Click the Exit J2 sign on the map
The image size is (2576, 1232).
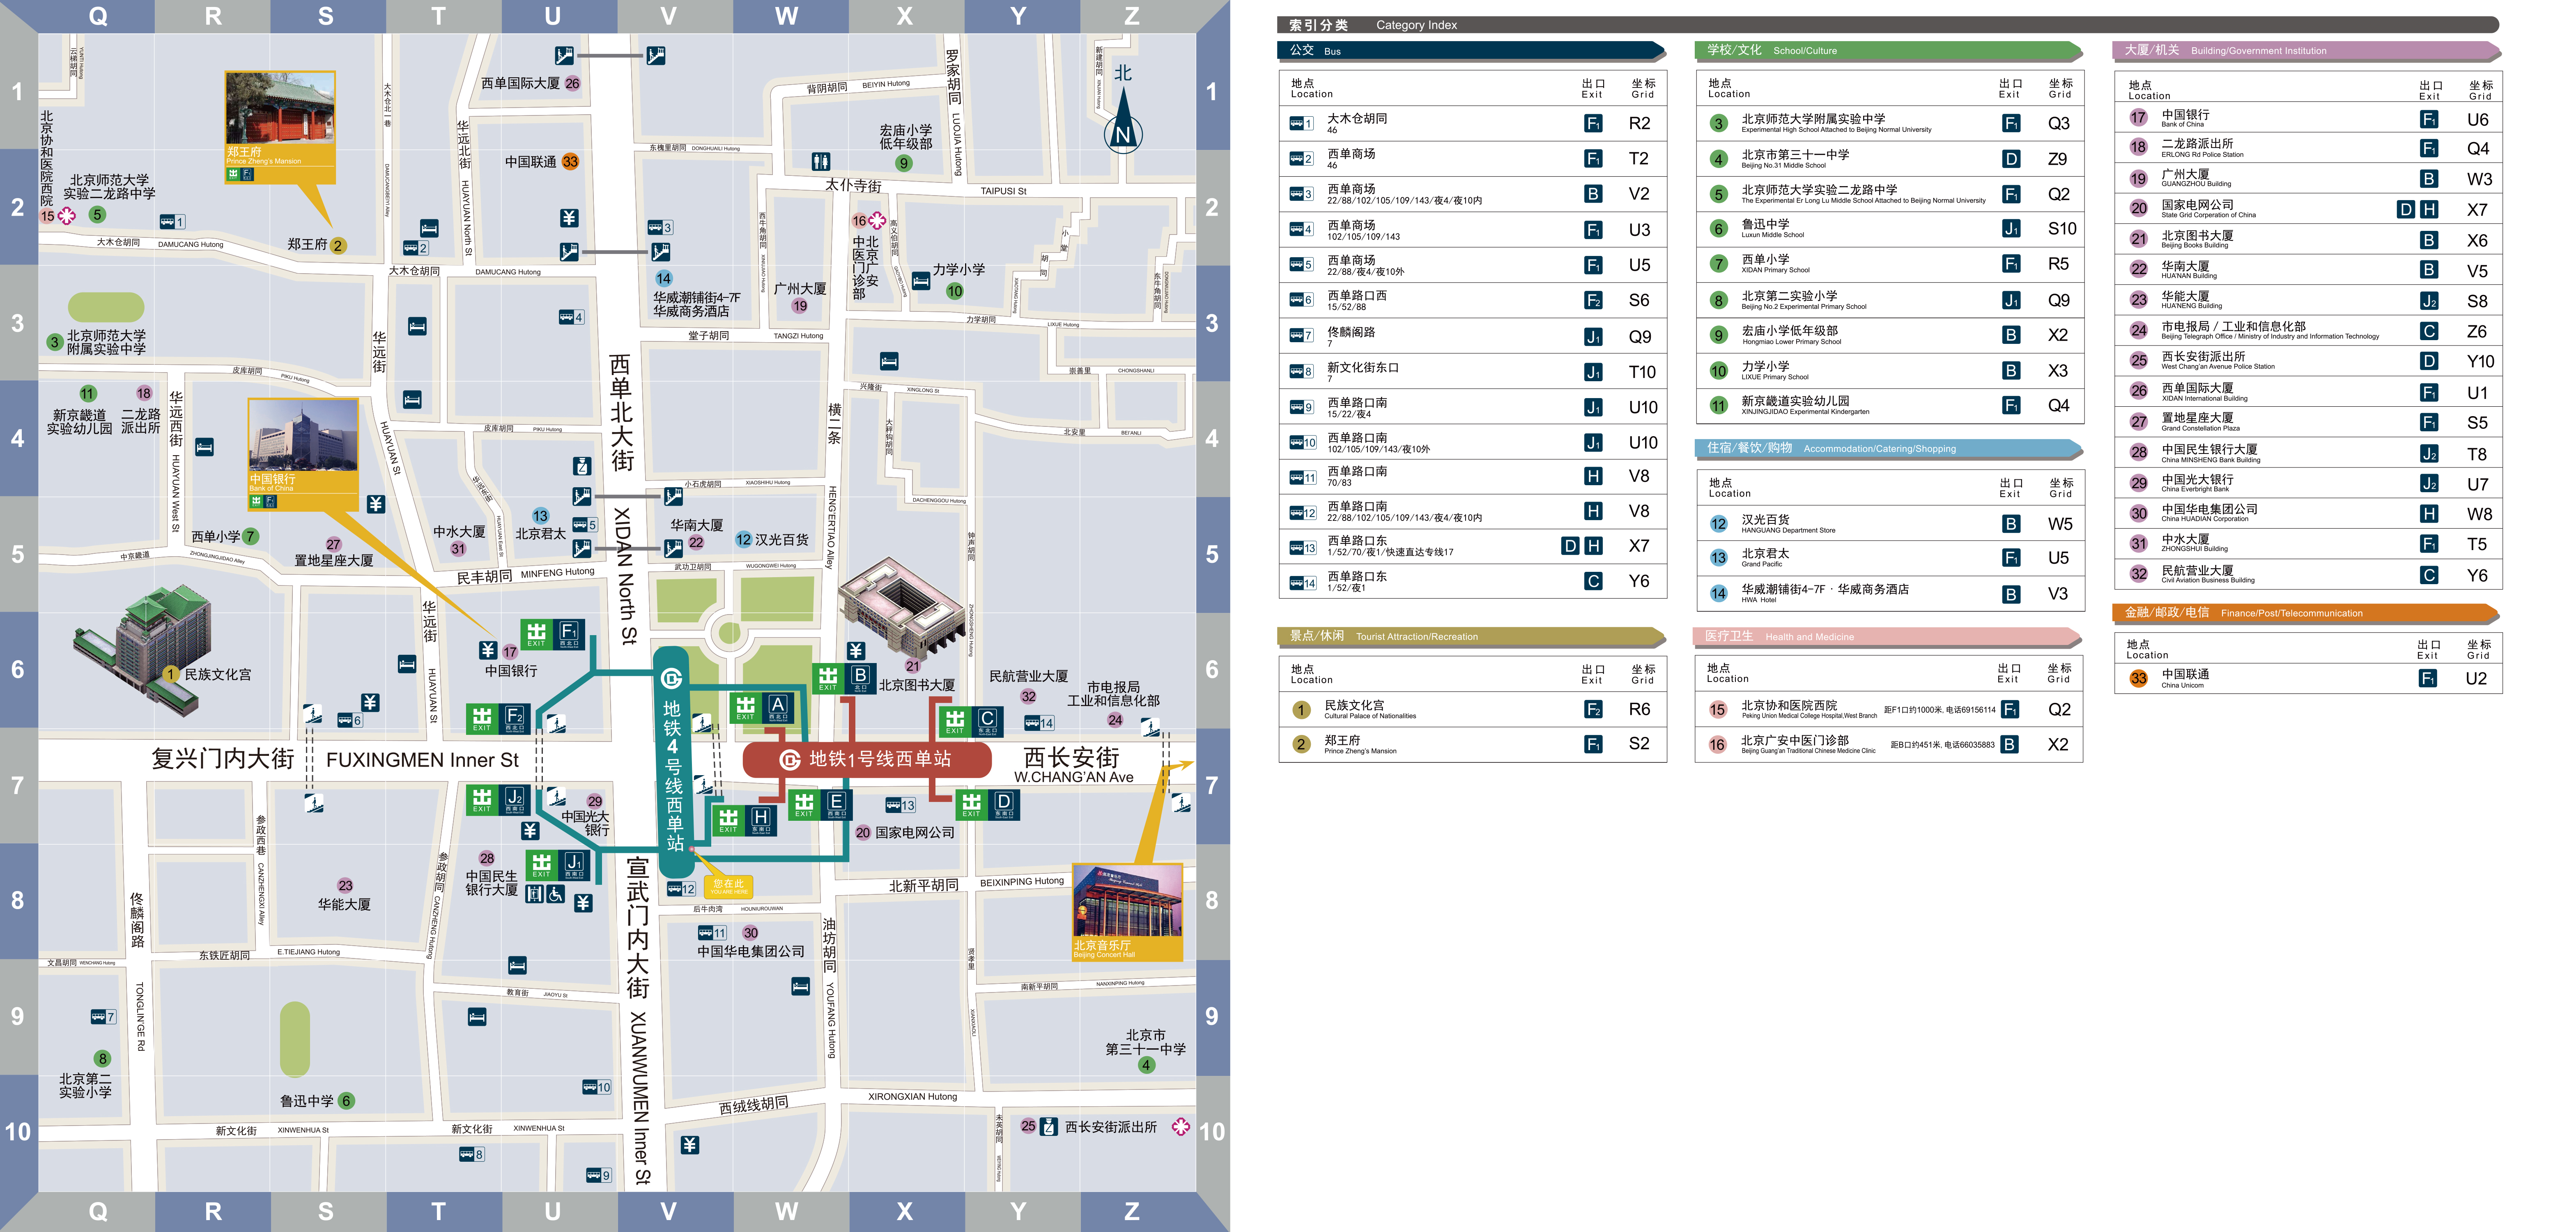(498, 800)
